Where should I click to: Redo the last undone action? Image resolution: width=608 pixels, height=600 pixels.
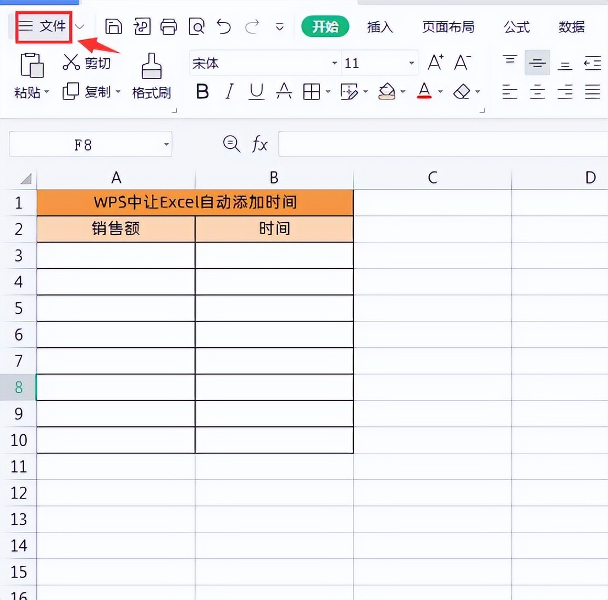coord(252,27)
